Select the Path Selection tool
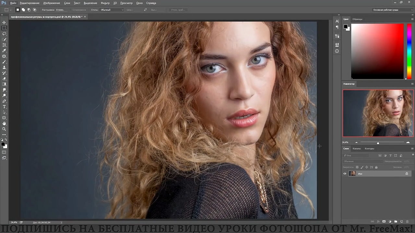The width and height of the screenshot is (415, 233). [4, 112]
